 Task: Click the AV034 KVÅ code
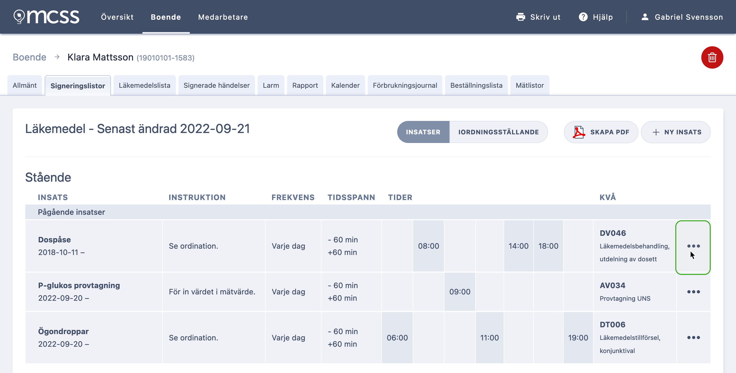pos(612,285)
